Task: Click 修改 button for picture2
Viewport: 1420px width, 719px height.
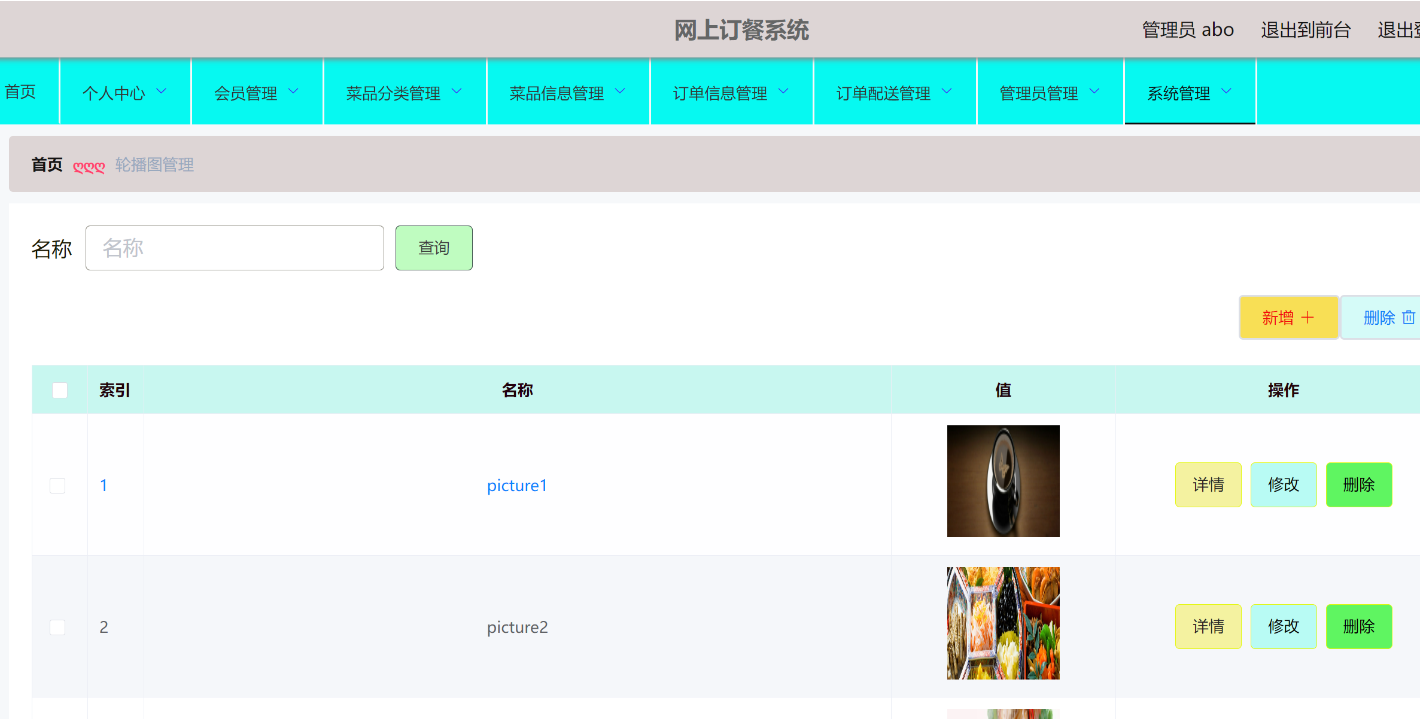Action: click(x=1284, y=626)
